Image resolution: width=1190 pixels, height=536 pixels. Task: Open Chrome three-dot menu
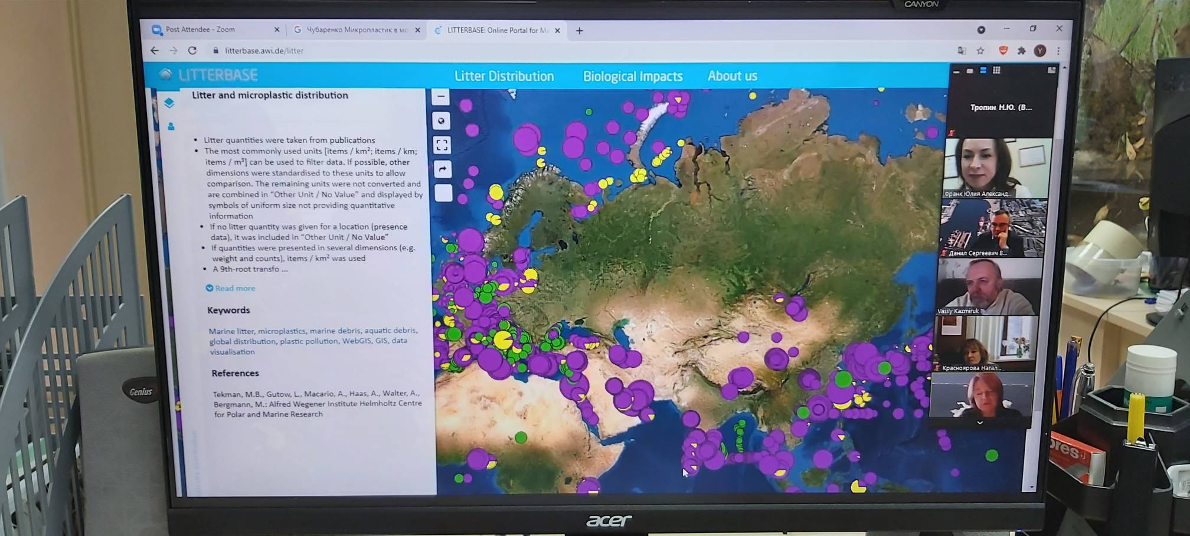tap(1058, 51)
